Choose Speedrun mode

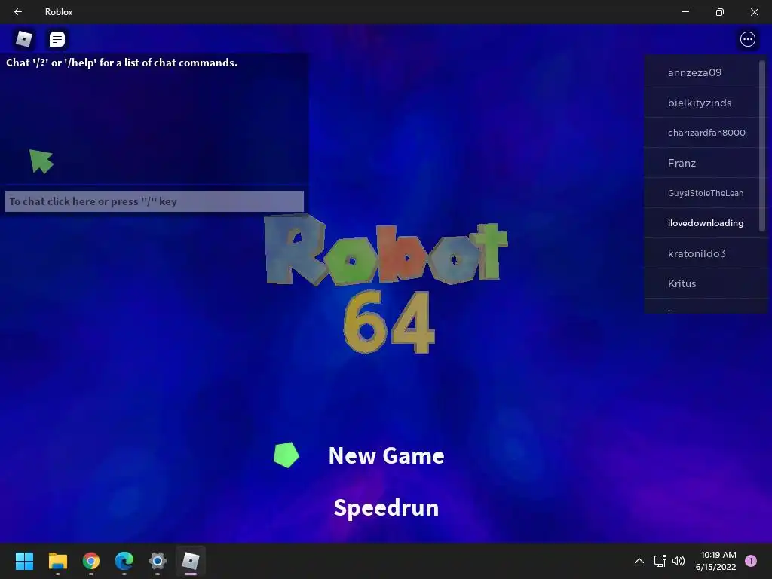(386, 507)
